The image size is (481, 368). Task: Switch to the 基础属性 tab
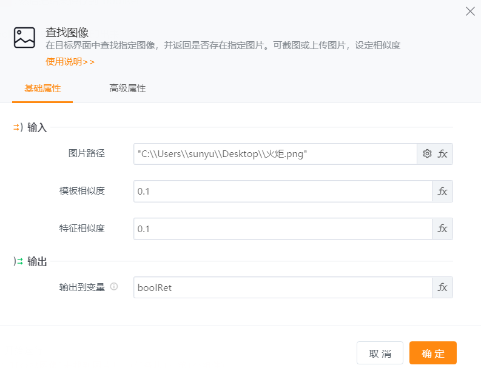tap(42, 89)
